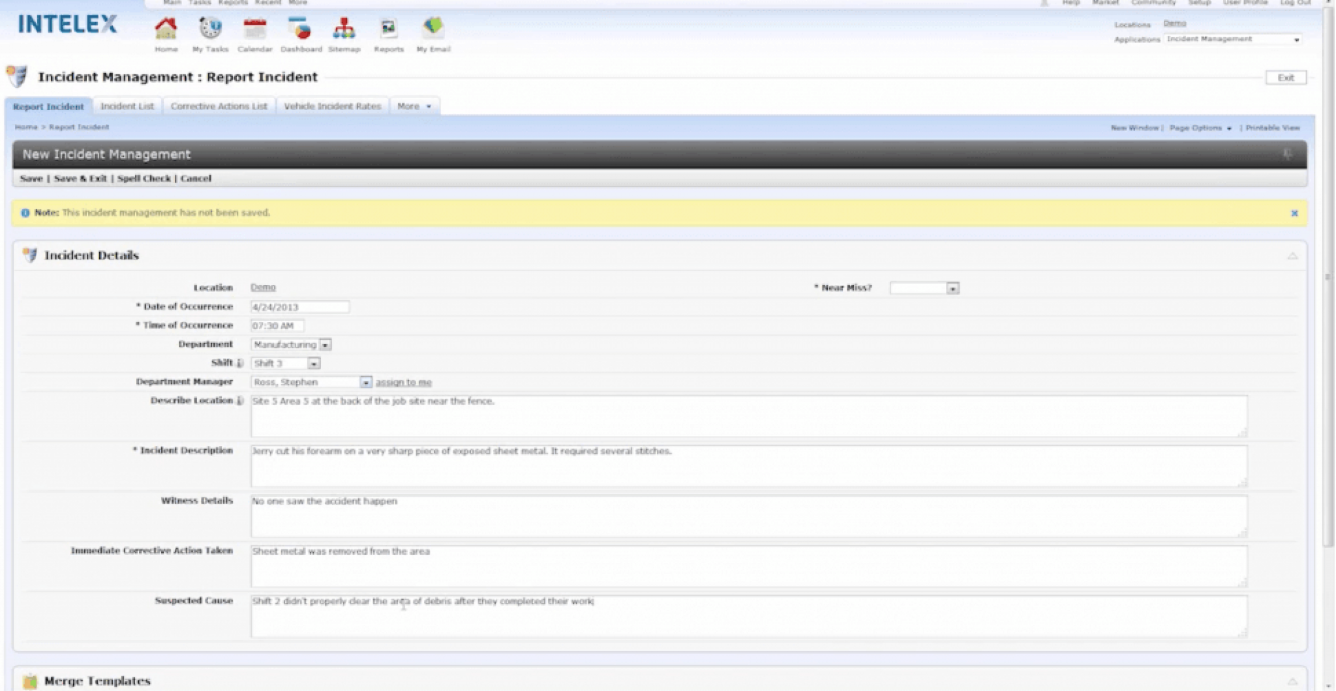Open the Sitemap icon
This screenshot has height=691, width=1336.
click(344, 29)
